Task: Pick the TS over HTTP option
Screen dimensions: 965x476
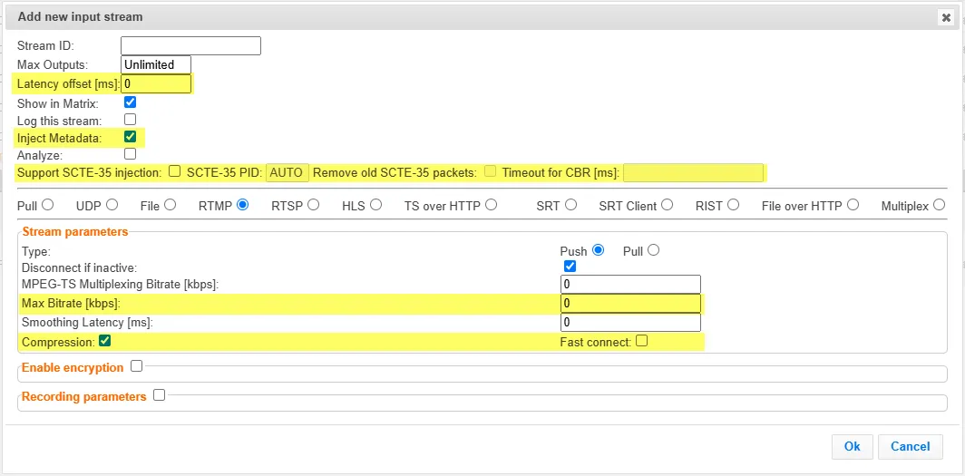Action: pos(492,205)
